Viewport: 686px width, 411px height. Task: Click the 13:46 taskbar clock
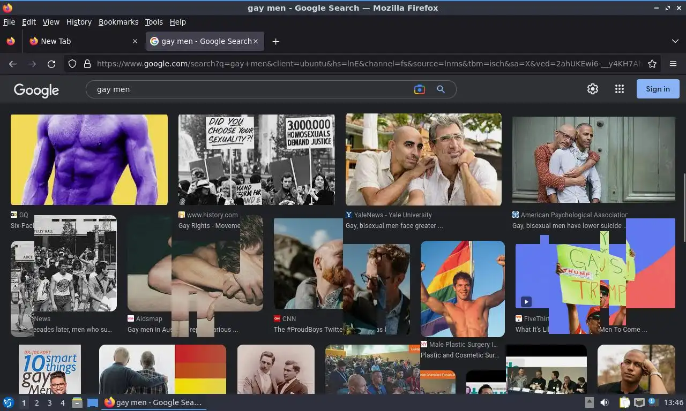click(674, 402)
